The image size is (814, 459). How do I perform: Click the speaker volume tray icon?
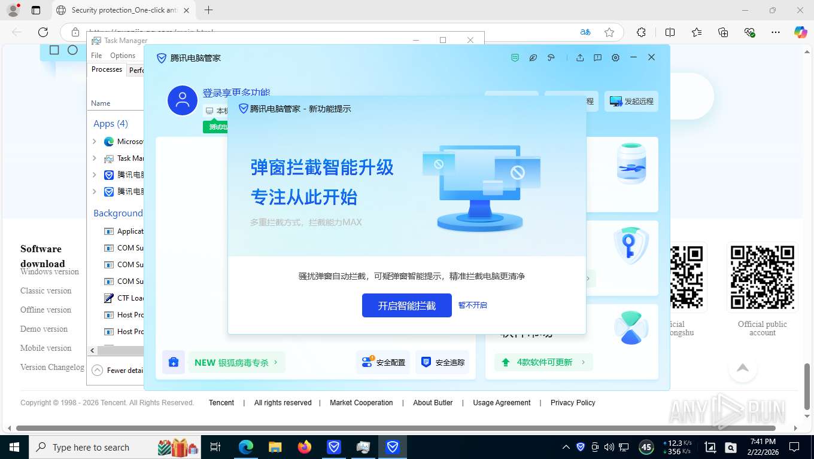pos(609,447)
